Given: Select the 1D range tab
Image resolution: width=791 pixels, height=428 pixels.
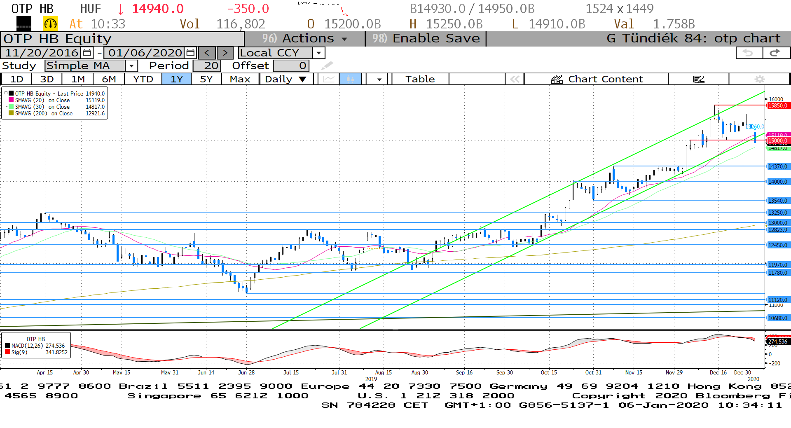Looking at the screenshot, I should (x=16, y=79).
